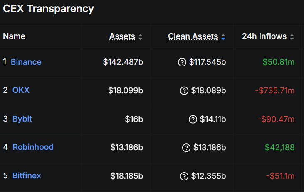
Task: Click help icon beside Binance clean assets
Action: pos(182,62)
